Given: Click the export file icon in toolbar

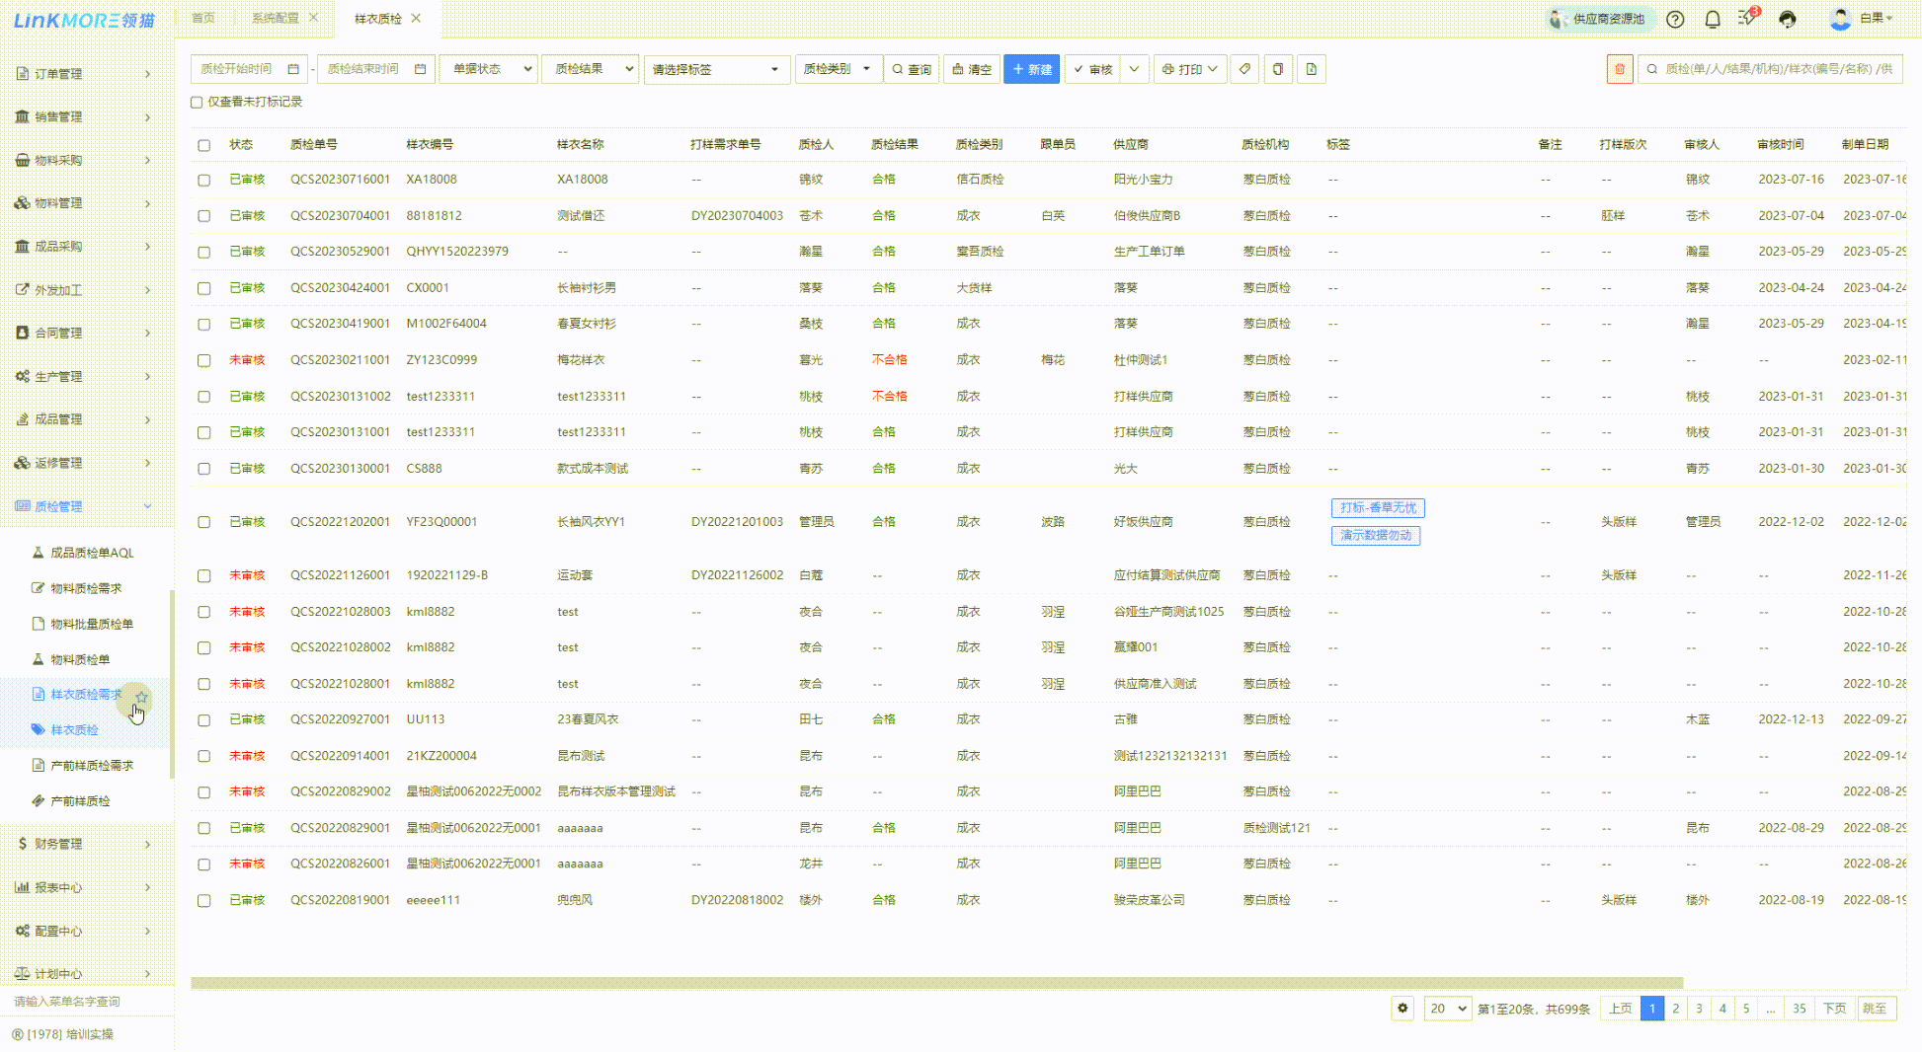Looking at the screenshot, I should (x=1312, y=69).
